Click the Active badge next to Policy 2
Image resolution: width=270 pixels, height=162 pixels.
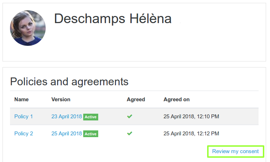click(x=91, y=134)
